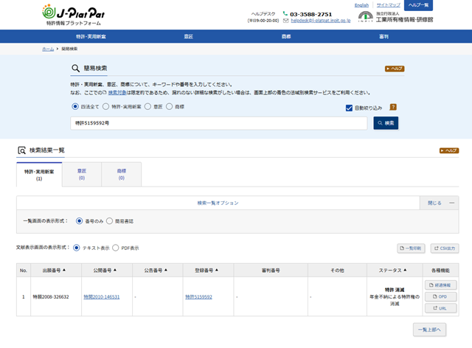Click the help icon beside 自動絞り込み

[x=393, y=108]
